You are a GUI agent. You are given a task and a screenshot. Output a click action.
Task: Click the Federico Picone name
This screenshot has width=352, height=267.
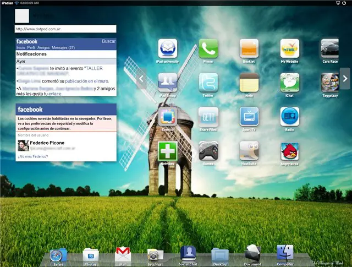pyautogui.click(x=47, y=143)
